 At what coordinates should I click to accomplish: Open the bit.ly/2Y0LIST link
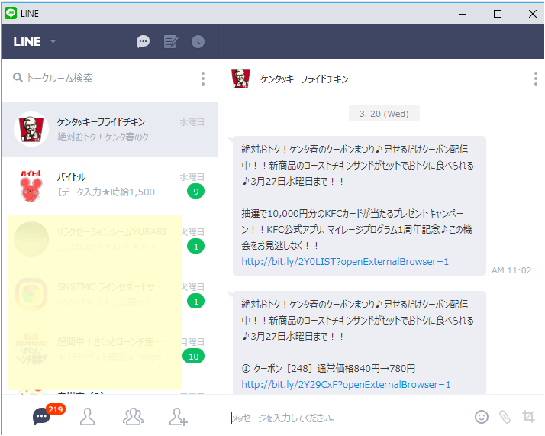345,261
